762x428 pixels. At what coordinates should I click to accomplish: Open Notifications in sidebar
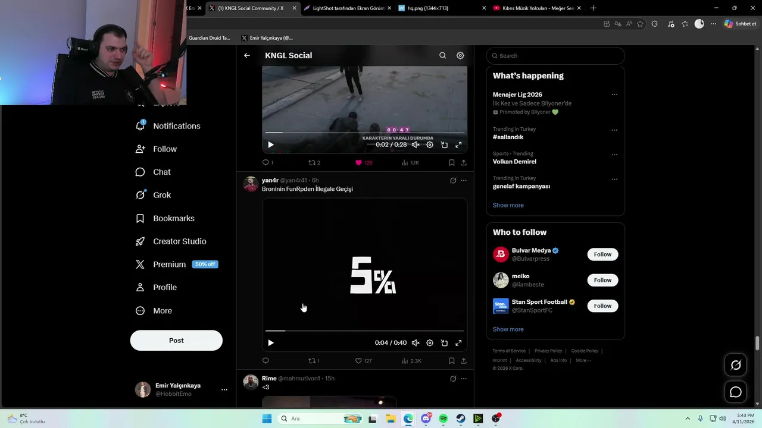tap(167, 126)
